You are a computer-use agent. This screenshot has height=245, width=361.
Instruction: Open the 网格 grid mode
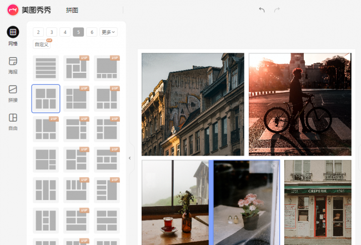13,36
